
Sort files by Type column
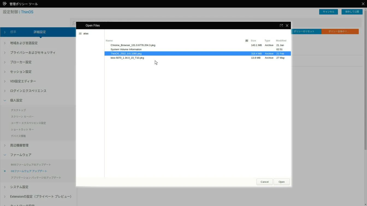point(267,41)
